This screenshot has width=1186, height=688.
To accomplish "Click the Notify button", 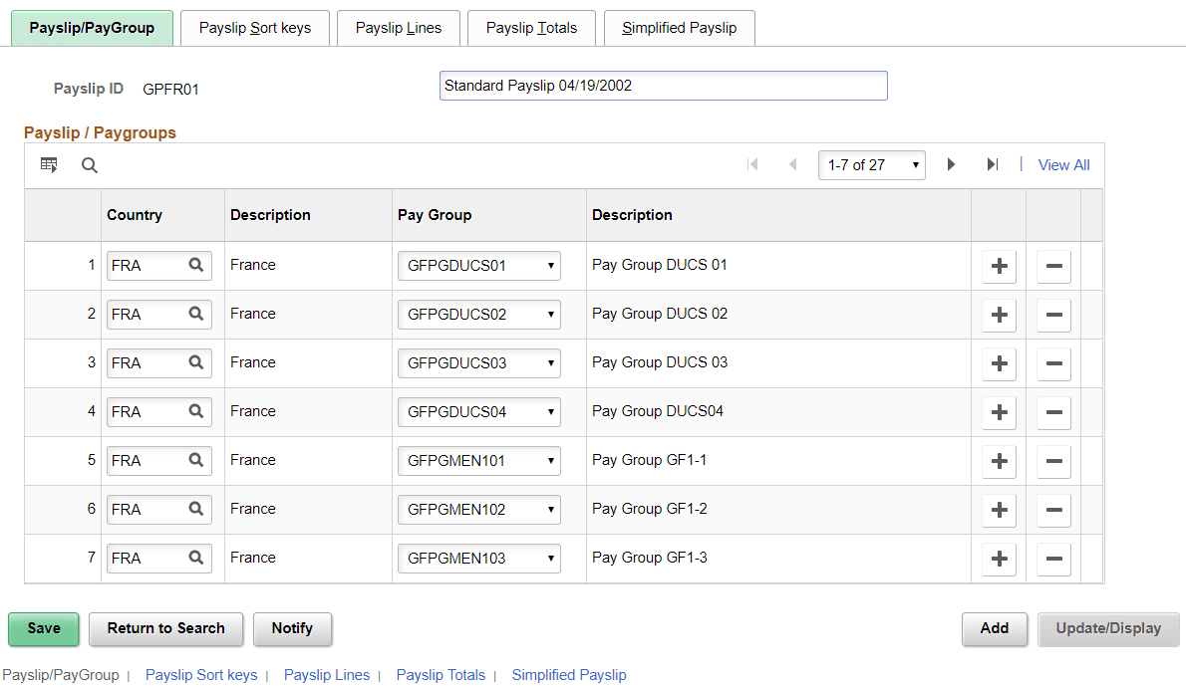I will 292,629.
